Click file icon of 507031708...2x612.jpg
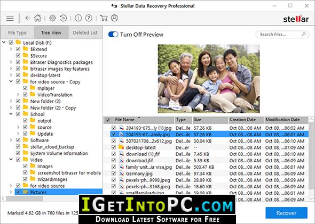 click(x=121, y=141)
